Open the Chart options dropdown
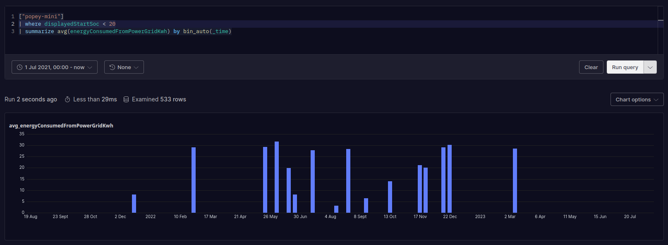The height and width of the screenshot is (245, 668). coord(637,99)
